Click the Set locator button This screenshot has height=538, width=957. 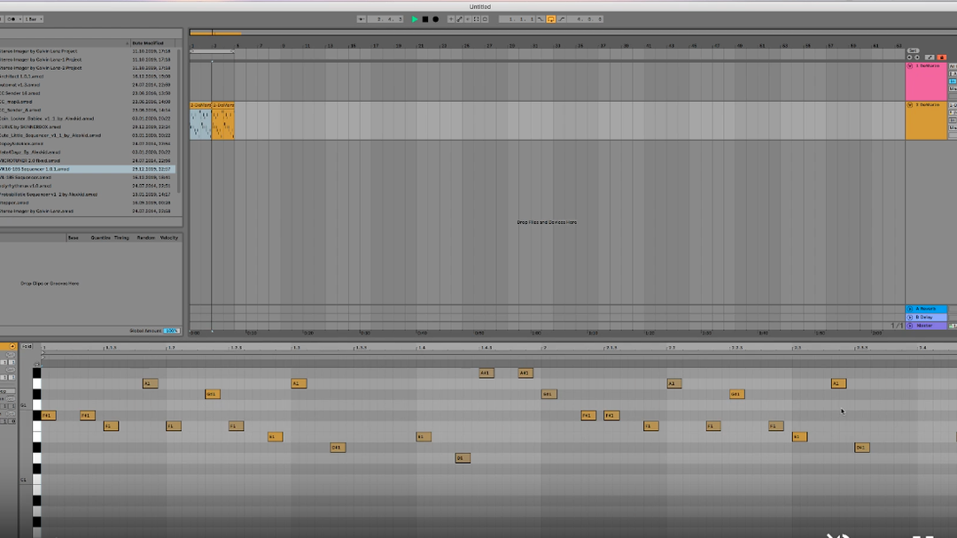(x=913, y=50)
